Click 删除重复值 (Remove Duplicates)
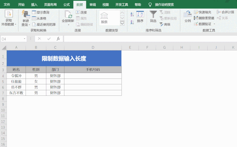 [x=204, y=18]
